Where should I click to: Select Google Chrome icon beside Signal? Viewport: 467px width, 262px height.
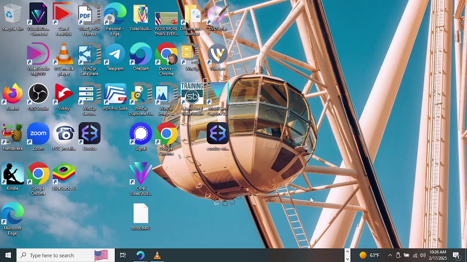[166, 139]
